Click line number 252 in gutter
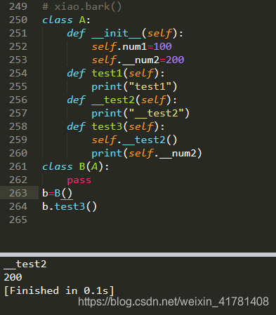 [18, 46]
